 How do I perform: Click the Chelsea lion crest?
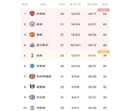pyautogui.click(x=32, y=97)
